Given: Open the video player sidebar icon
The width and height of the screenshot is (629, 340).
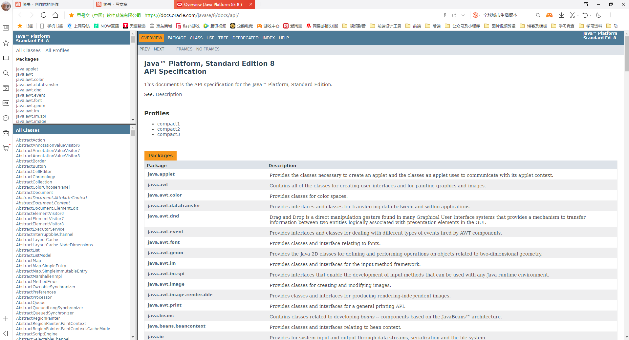Looking at the screenshot, I should click(x=6, y=88).
